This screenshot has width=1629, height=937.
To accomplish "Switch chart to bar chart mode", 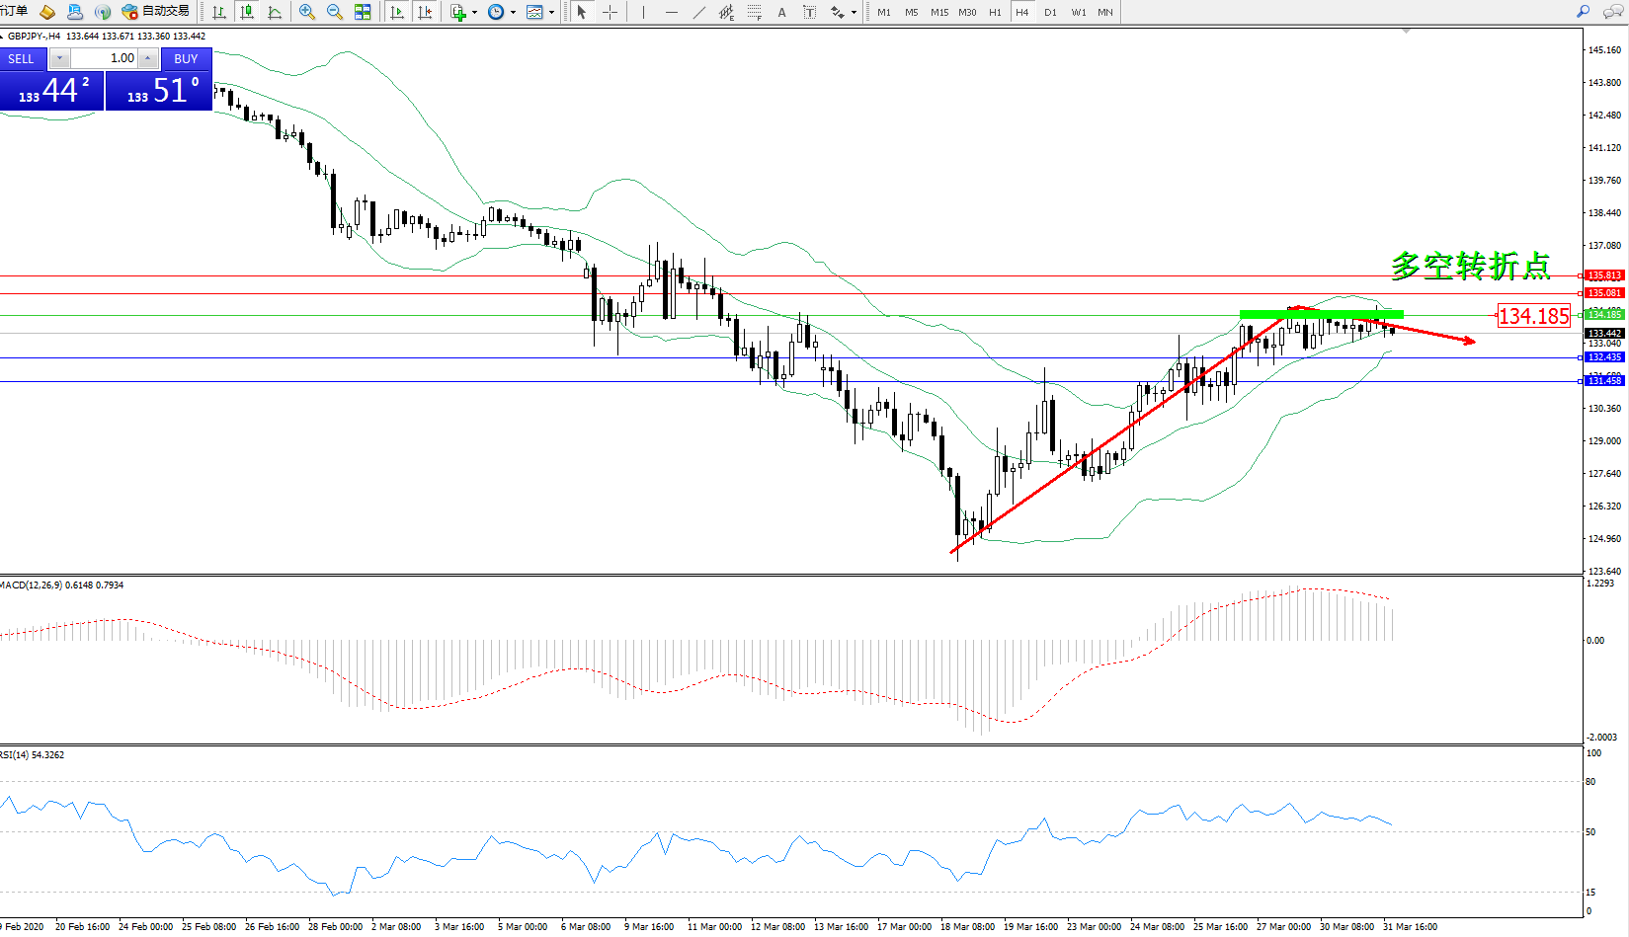I will click(x=219, y=12).
